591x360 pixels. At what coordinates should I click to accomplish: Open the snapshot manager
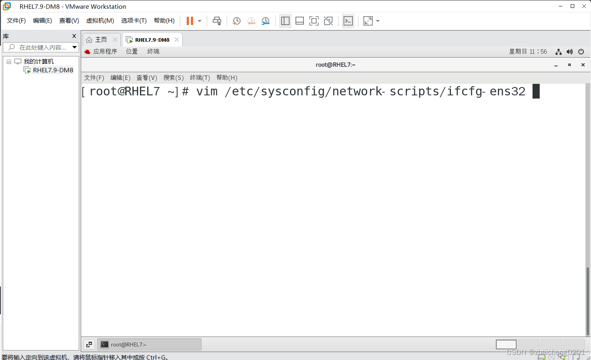tap(265, 21)
